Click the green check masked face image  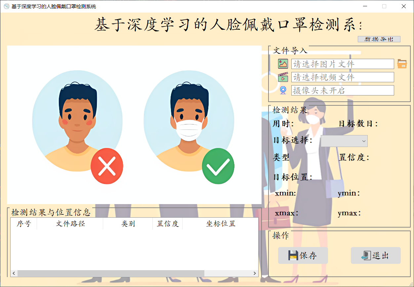click(x=189, y=127)
